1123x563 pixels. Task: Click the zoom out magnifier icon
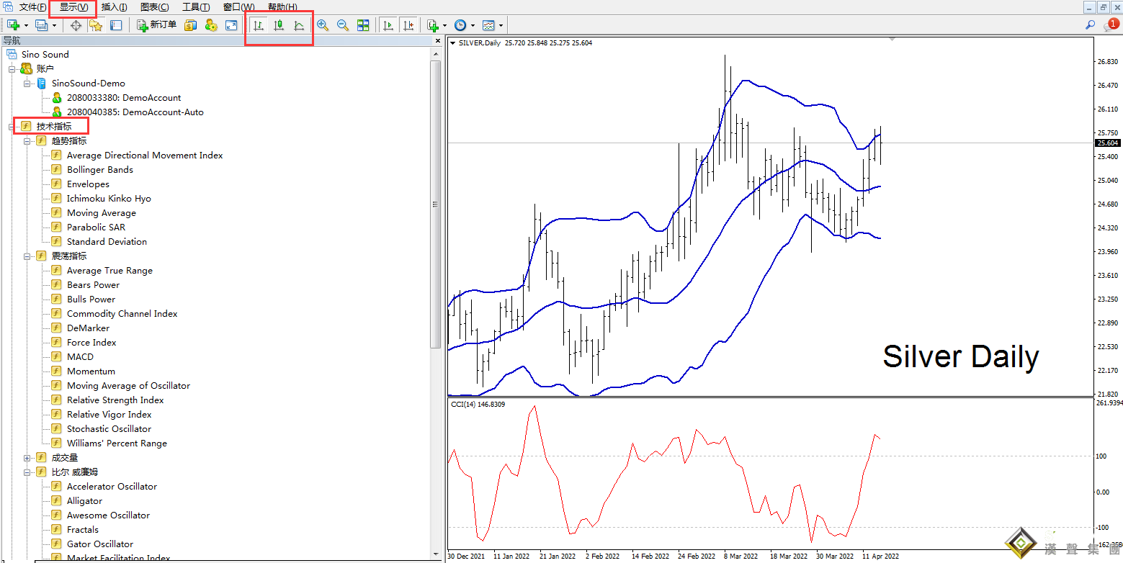pos(343,25)
